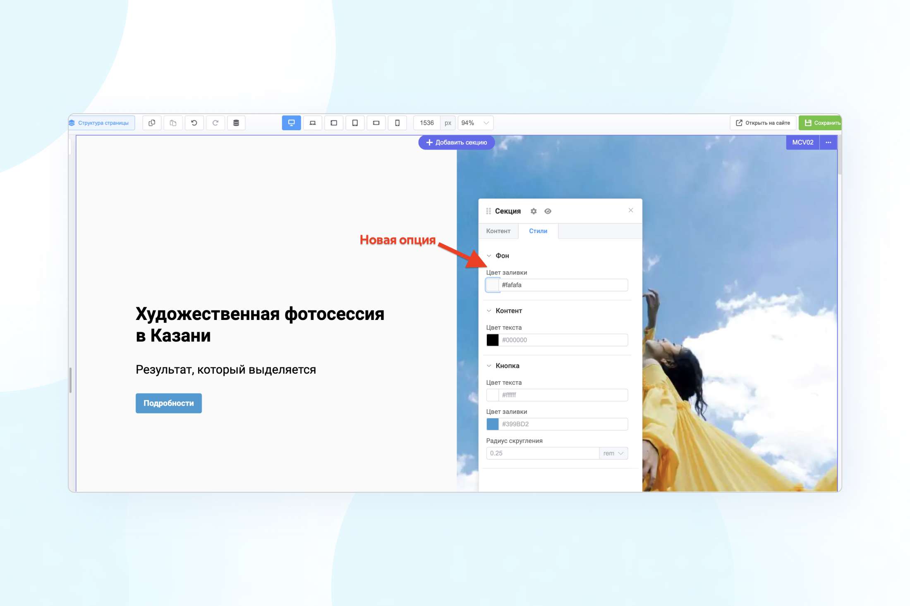Edit the 0.25 corner radius field
The image size is (910, 606).
[543, 453]
